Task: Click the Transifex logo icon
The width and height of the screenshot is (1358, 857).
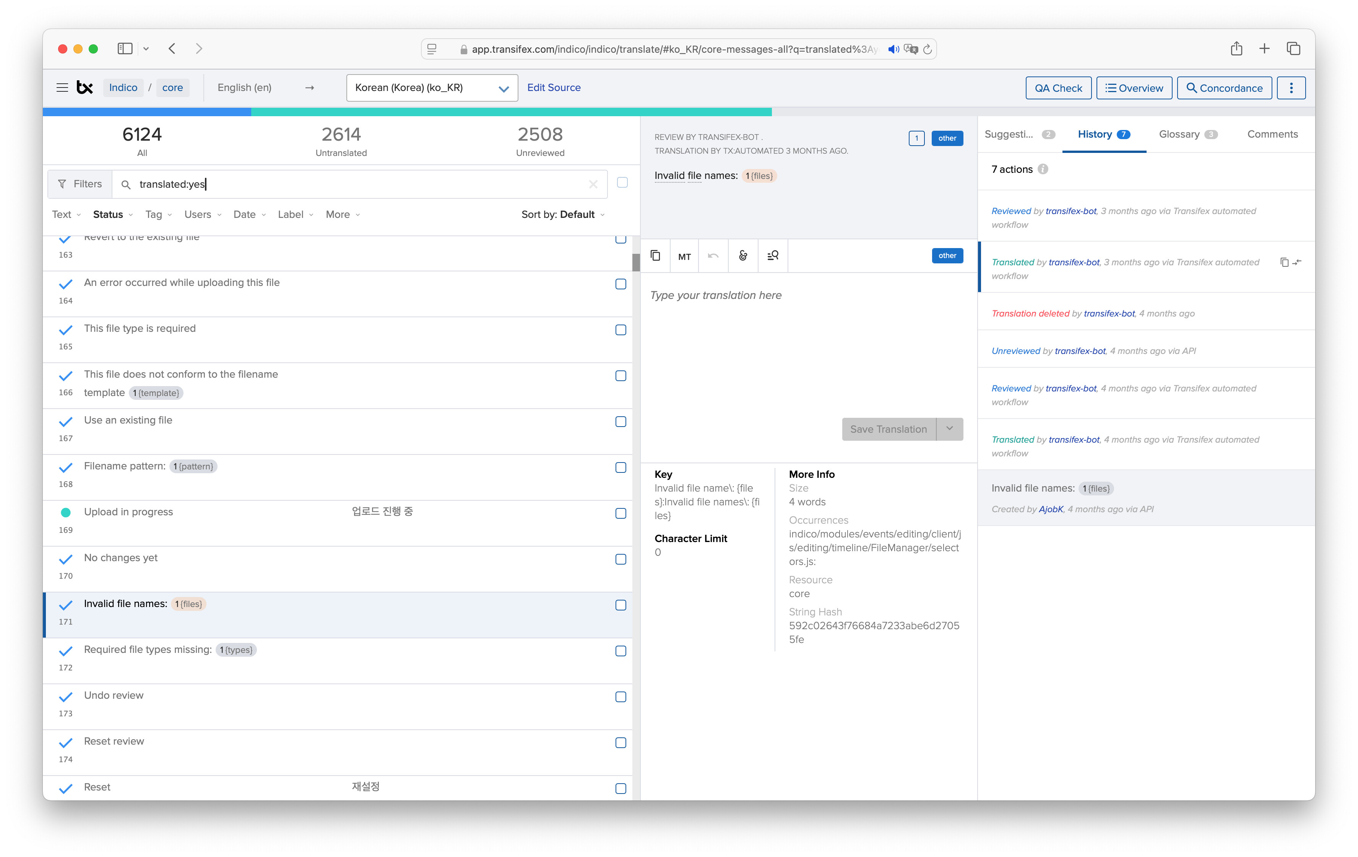Action: click(x=84, y=88)
